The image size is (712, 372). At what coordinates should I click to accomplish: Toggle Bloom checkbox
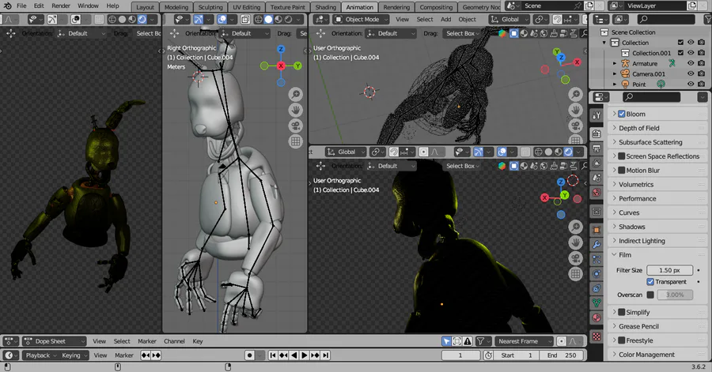622,114
